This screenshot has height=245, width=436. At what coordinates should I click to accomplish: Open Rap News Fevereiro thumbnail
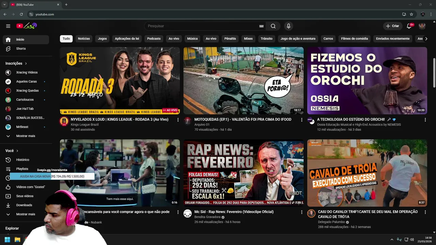pos(244,173)
